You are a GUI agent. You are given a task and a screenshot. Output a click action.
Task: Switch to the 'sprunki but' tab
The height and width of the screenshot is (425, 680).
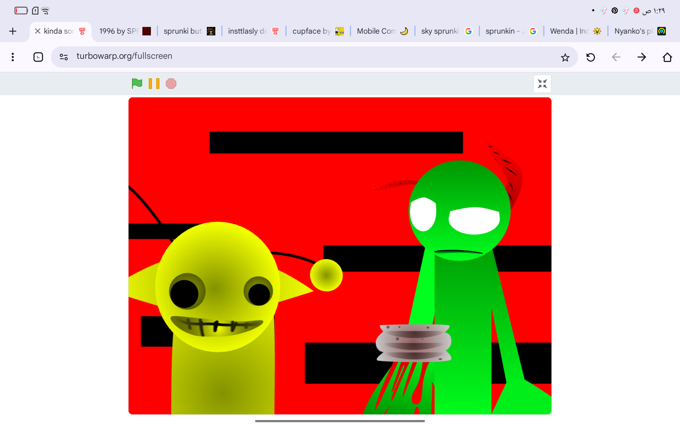pos(183,31)
